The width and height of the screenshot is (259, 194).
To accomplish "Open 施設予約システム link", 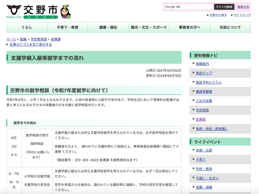I will pyautogui.click(x=209, y=82).
